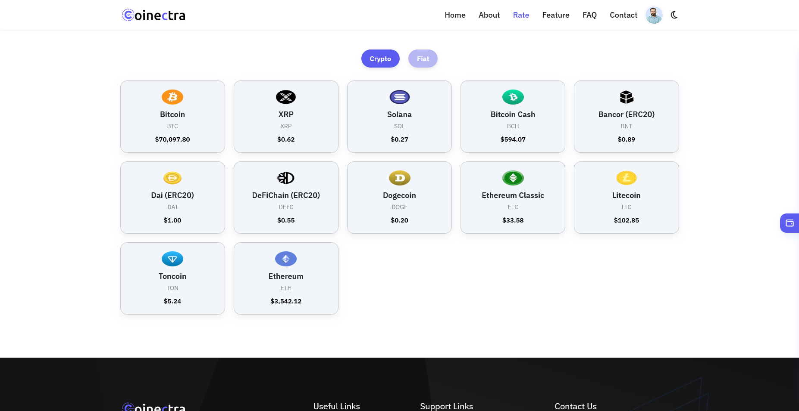Open the floating wallet button

(x=790, y=223)
